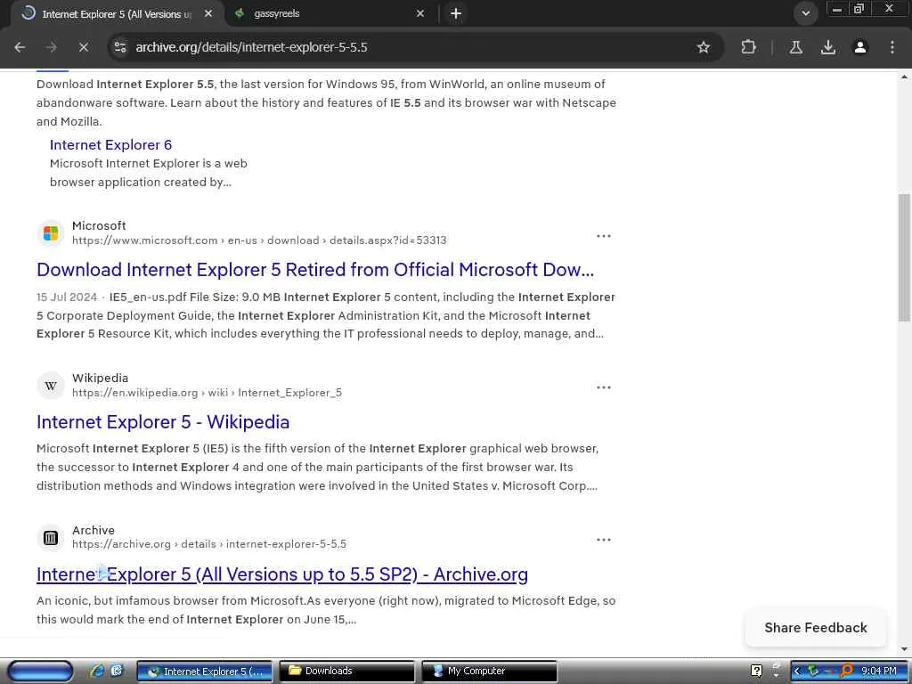Image resolution: width=912 pixels, height=684 pixels.
Task: Click the Microsoft logo favicon
Action: (51, 233)
